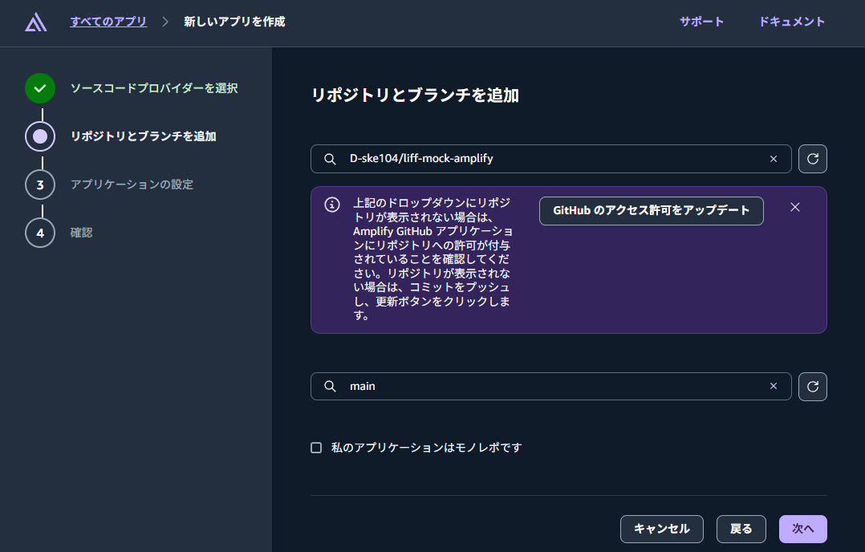Click the step 3 circle indicator

(x=40, y=185)
